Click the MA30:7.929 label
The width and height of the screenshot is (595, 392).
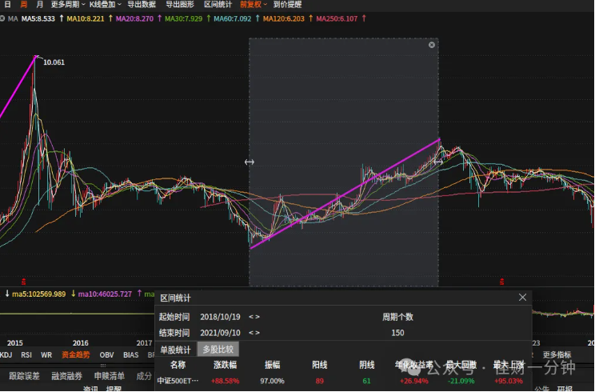pyautogui.click(x=183, y=18)
